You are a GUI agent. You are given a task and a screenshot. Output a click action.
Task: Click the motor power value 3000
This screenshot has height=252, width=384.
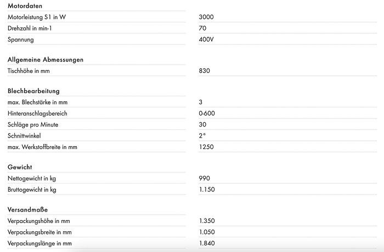click(x=207, y=17)
